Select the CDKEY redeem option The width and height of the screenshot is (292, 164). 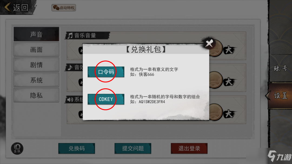[106, 99]
